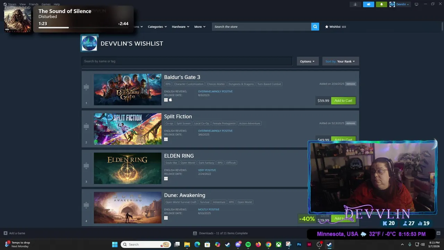This screenshot has height=250, width=444.
Task: Open Firefox from the Windows taskbar
Action: [258, 244]
